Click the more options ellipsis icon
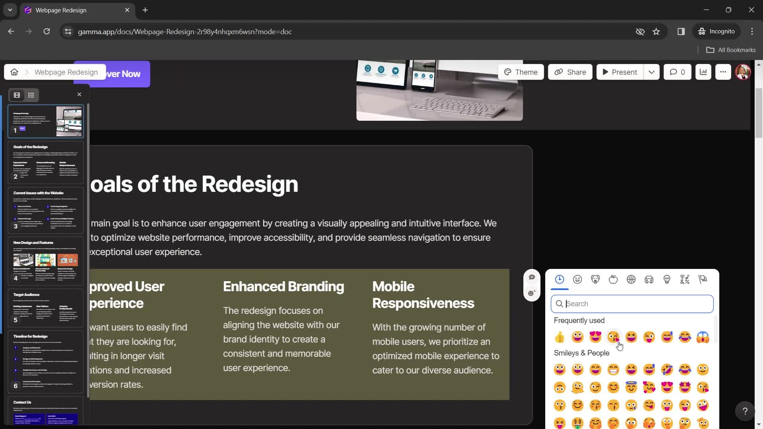This screenshot has height=429, width=763. [x=723, y=72]
